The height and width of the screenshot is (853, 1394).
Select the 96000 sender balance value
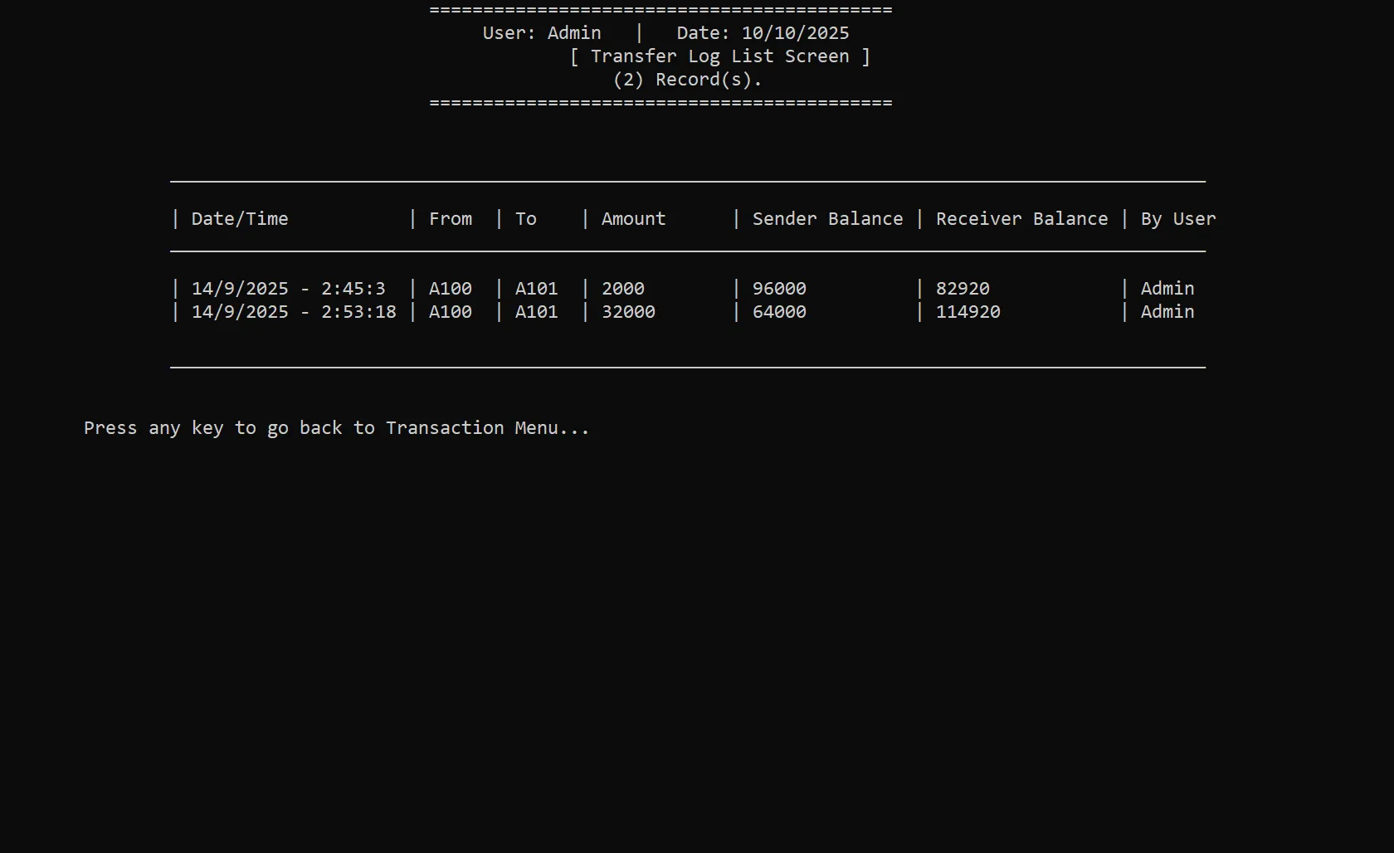[779, 289]
